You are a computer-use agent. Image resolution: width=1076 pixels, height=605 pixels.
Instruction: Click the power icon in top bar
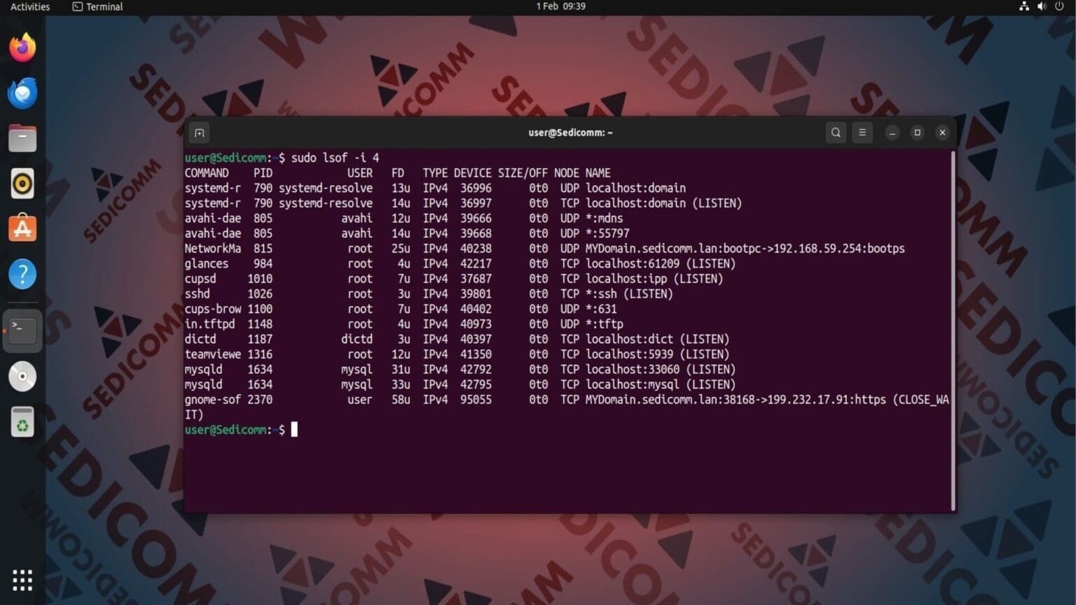(x=1059, y=6)
